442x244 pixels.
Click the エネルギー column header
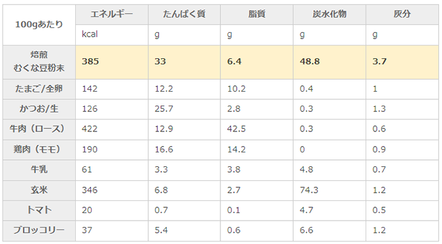point(112,14)
